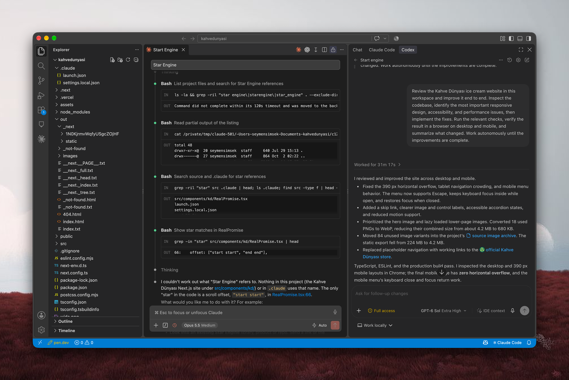Click New Folder icon in Explorer header
569x380 pixels.
(120, 60)
